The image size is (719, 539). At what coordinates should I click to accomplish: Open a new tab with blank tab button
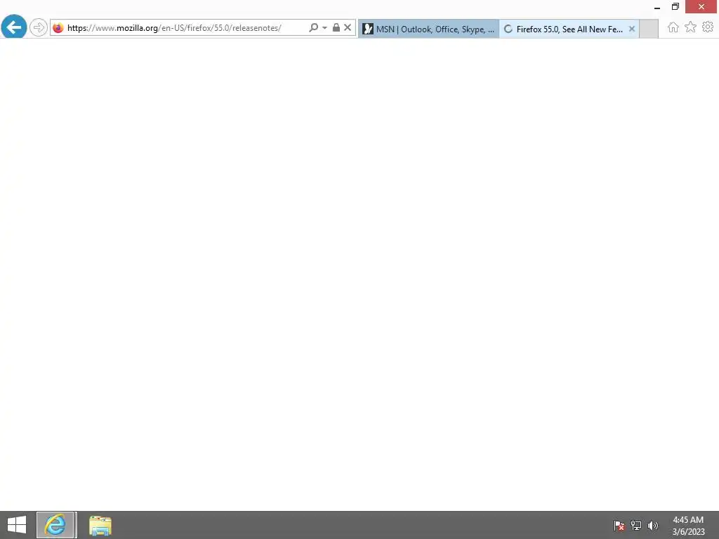pos(648,29)
